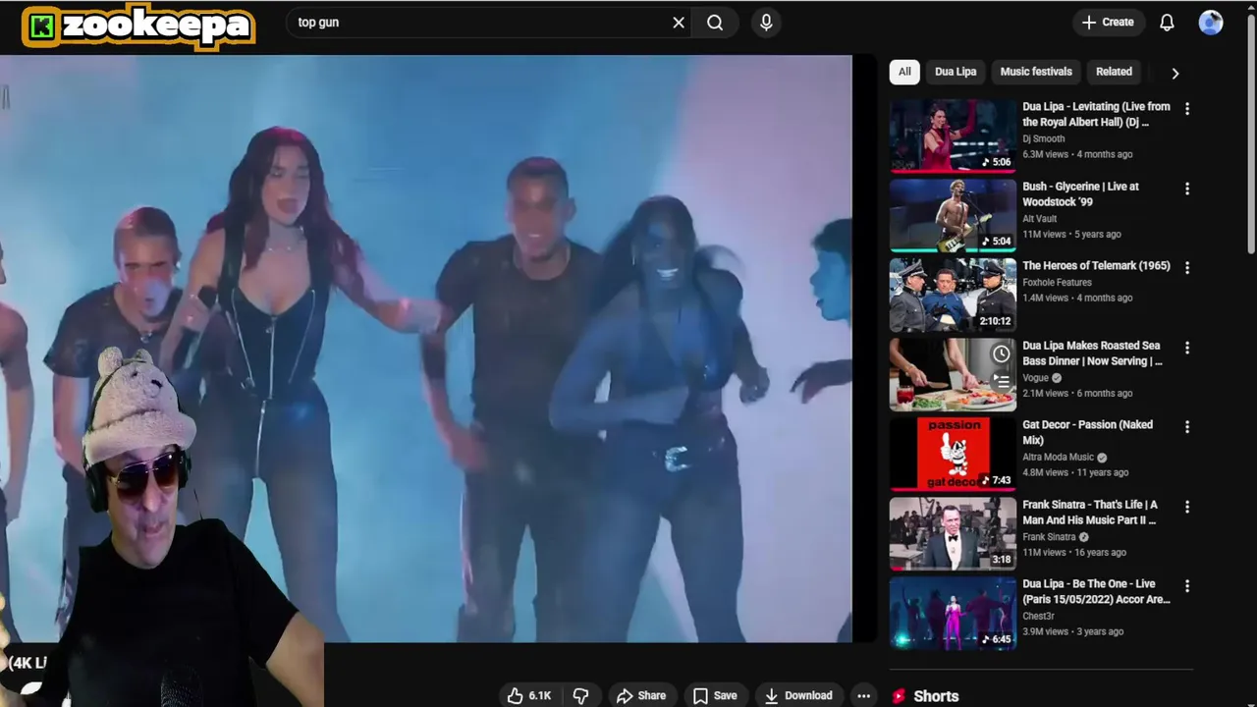Visit the Alt Vault channel
Screen dimensions: 1257x707
click(x=1039, y=218)
